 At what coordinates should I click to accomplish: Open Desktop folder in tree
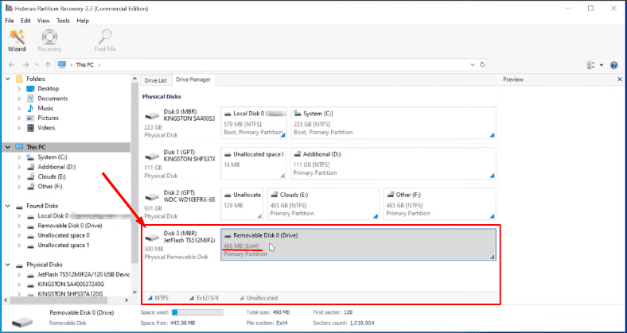[48, 89]
